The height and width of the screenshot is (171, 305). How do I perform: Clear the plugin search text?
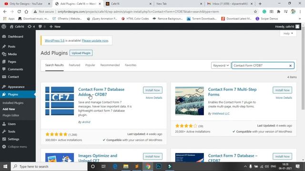[x=290, y=66]
